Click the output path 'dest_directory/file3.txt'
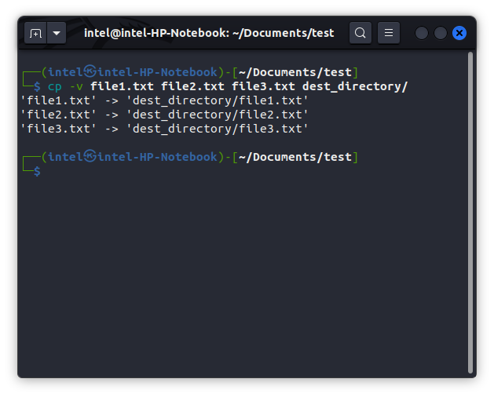Image resolution: width=494 pixels, height=397 pixels. click(218, 129)
